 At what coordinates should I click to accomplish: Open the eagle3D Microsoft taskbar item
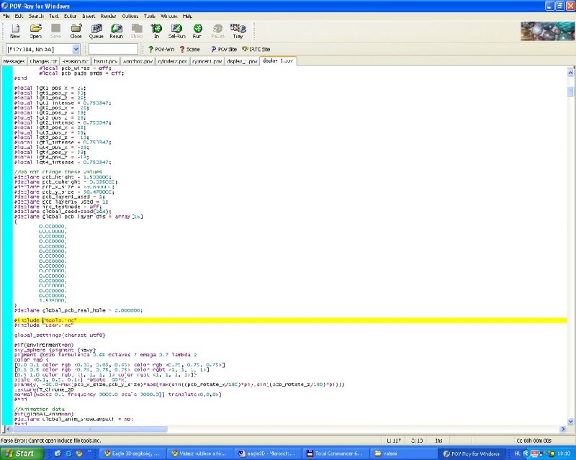coord(268,454)
